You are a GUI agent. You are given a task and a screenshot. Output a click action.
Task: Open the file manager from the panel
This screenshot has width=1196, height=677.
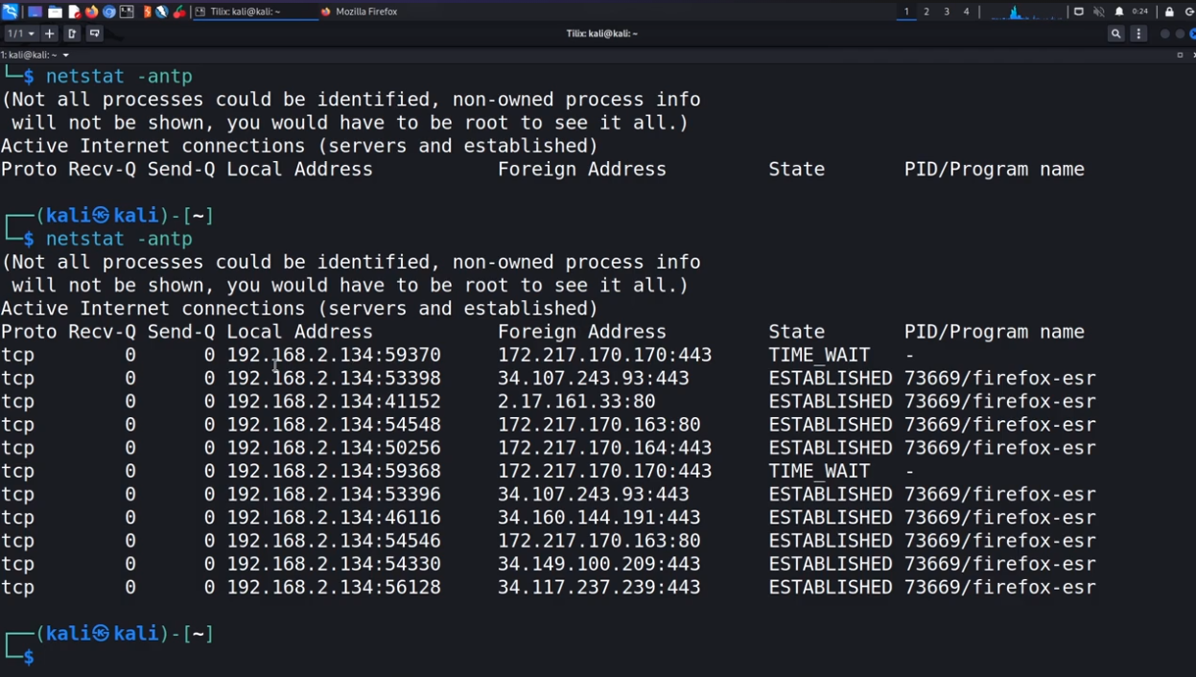pos(55,12)
